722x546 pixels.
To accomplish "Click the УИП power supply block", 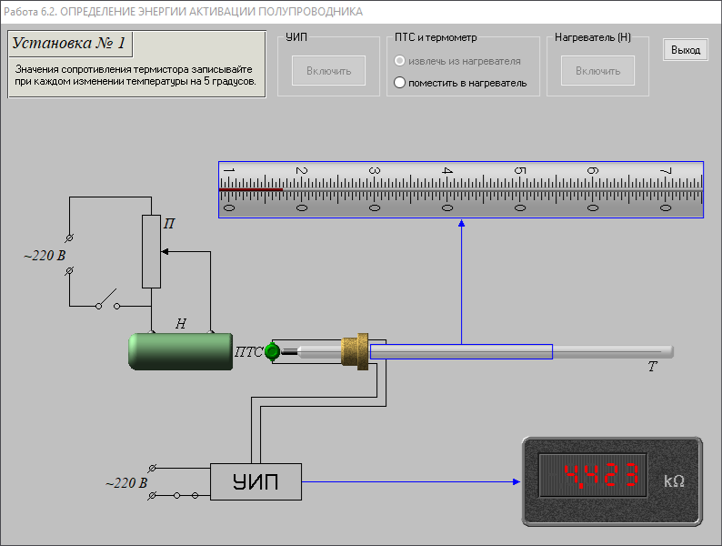I will click(x=256, y=481).
